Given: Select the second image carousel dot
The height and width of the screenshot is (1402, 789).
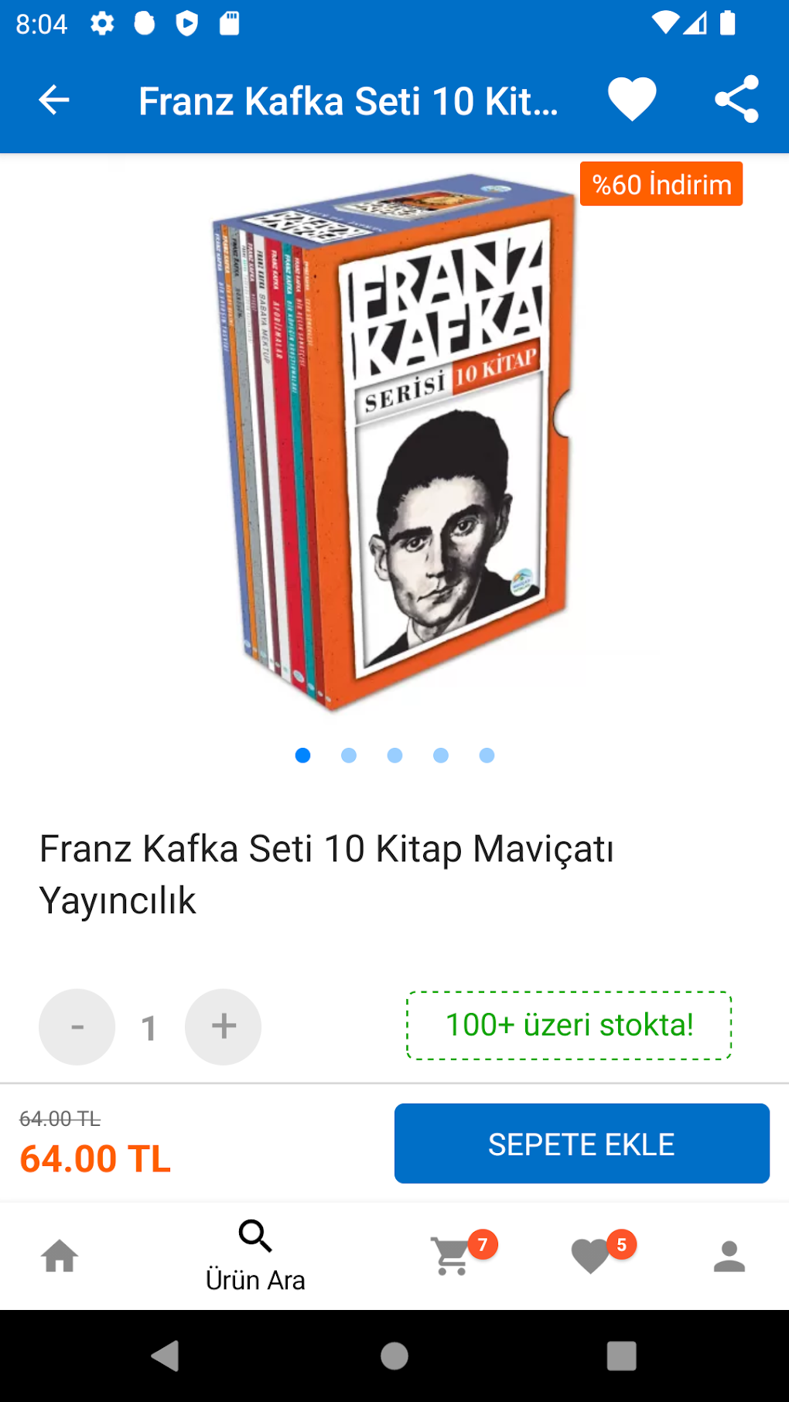Looking at the screenshot, I should point(349,756).
